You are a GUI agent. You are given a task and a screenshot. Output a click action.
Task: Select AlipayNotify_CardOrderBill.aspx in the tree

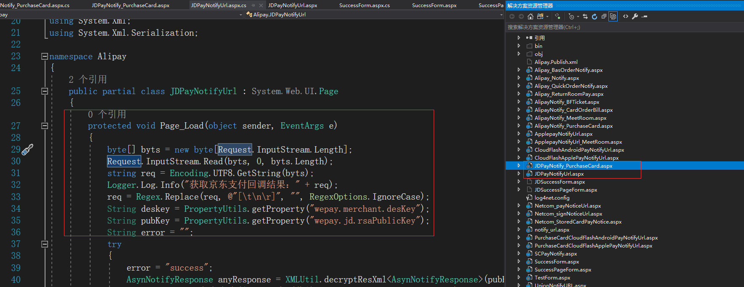[x=573, y=110]
